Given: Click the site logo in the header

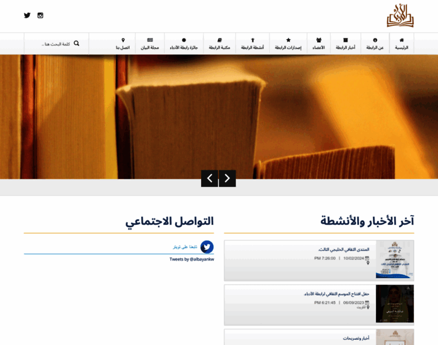Looking at the screenshot, I should 400,16.
